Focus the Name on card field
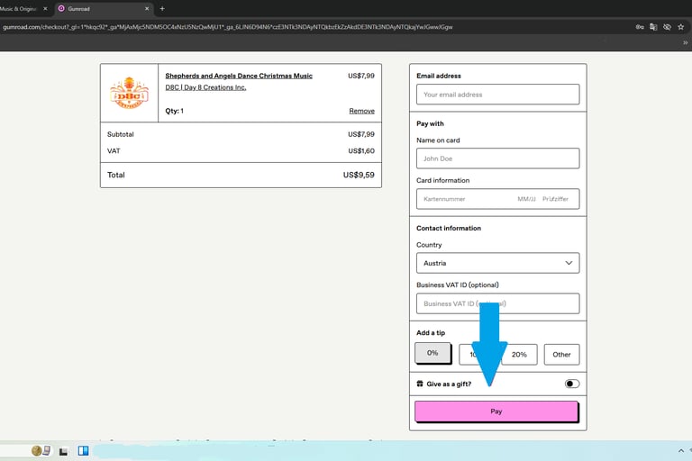 pyautogui.click(x=497, y=158)
